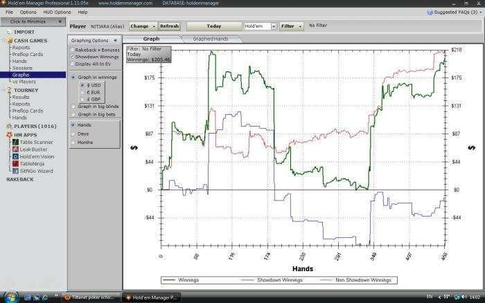Image resolution: width=485 pixels, height=303 pixels.
Task: Switch to the GraphedHands tab
Action: 211,39
